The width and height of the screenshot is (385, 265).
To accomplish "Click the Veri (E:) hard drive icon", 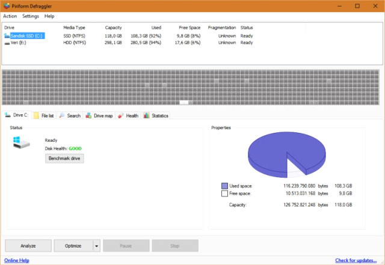I will (7, 43).
